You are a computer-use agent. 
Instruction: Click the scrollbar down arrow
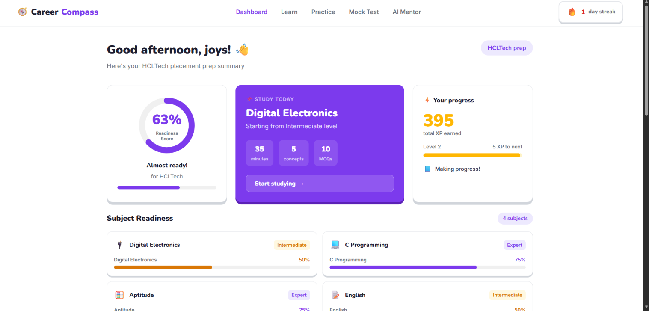(x=646, y=308)
